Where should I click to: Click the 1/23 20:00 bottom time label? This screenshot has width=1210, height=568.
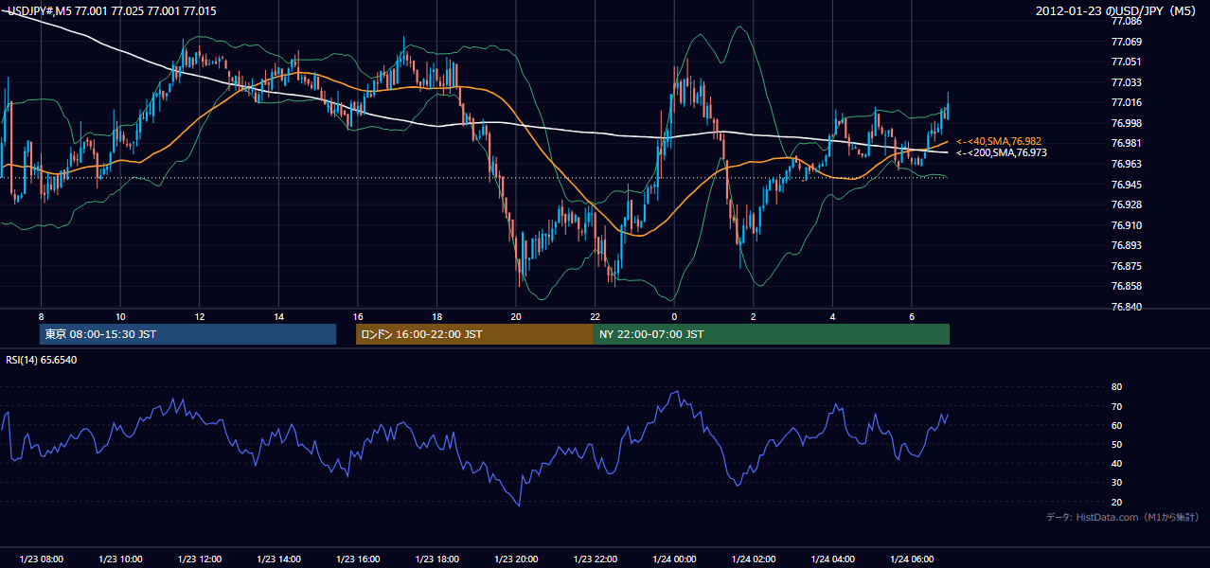pyautogui.click(x=516, y=559)
